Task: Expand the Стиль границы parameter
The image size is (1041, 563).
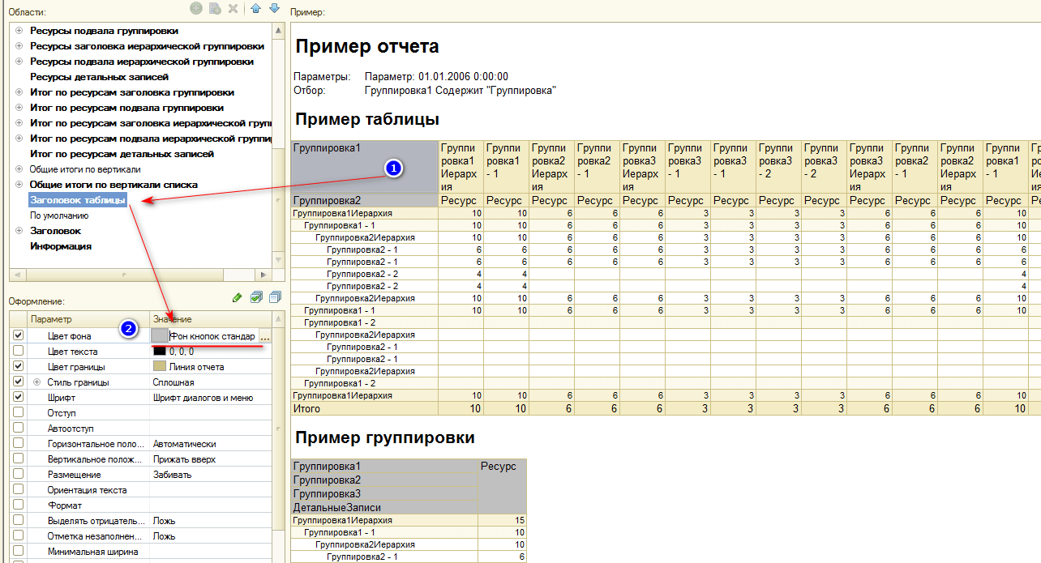Action: point(36,382)
